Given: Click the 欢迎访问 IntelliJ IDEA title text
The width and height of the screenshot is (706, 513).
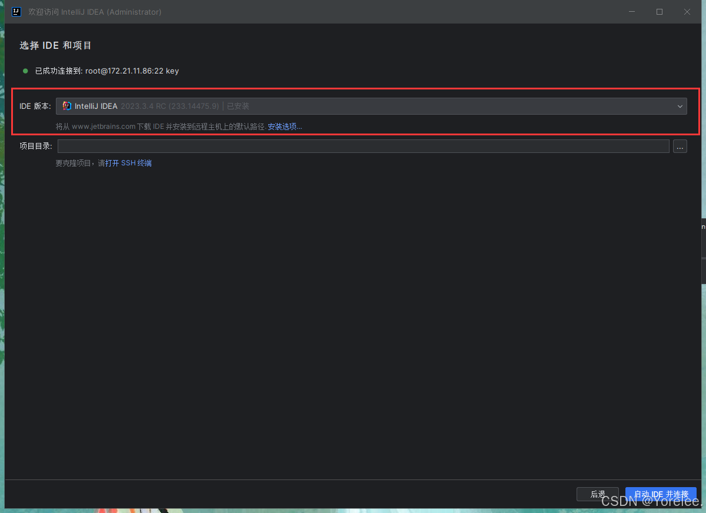Looking at the screenshot, I should pyautogui.click(x=94, y=12).
